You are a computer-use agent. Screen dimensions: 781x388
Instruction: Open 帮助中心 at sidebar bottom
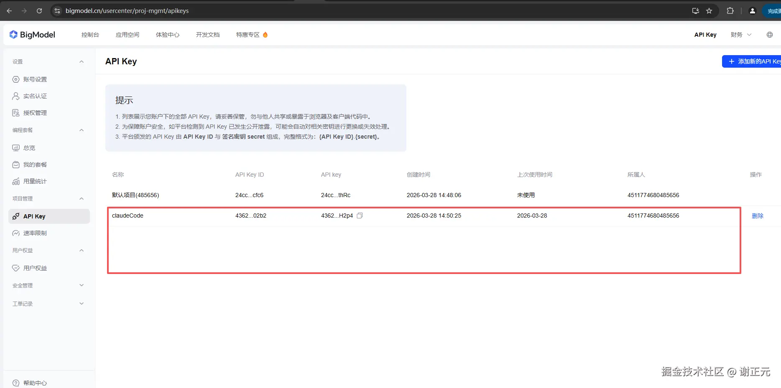coord(35,383)
